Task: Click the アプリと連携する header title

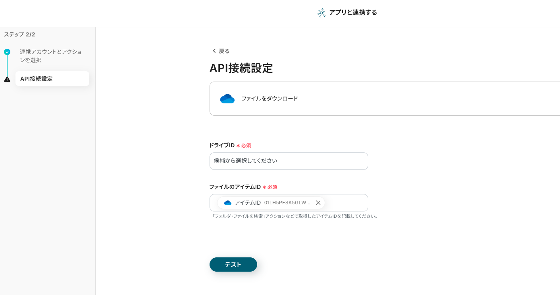Action: click(353, 12)
